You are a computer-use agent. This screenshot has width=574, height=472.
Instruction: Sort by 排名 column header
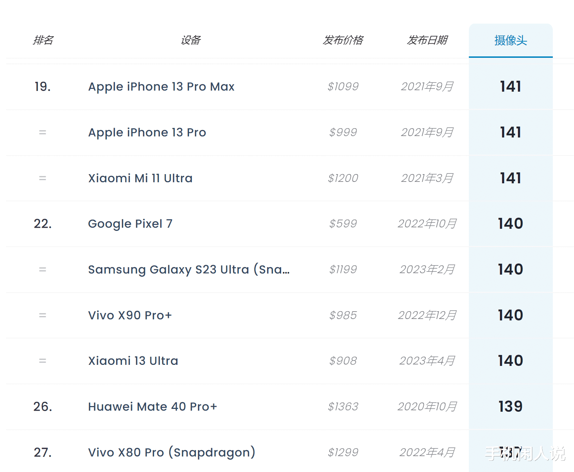tap(43, 40)
